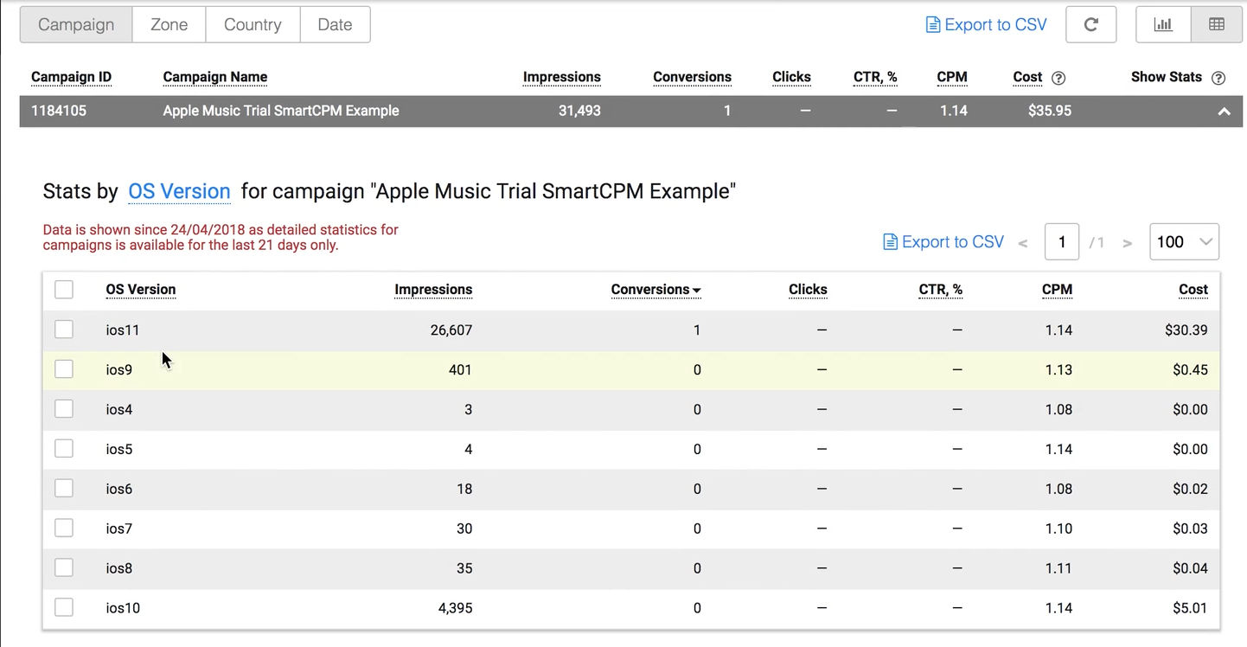
Task: Check the ios5 row checkbox
Action: [x=64, y=449]
